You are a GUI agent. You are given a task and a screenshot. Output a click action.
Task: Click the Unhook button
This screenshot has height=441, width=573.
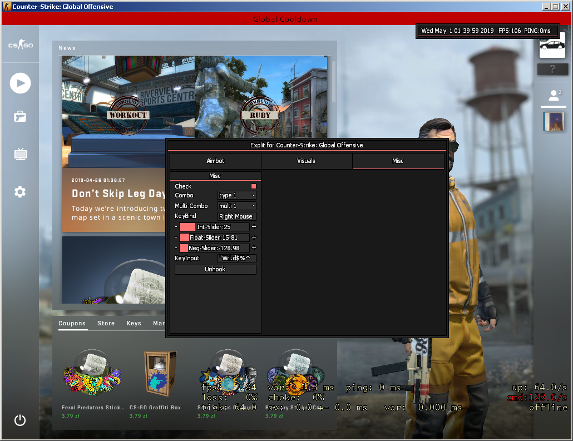[215, 270]
